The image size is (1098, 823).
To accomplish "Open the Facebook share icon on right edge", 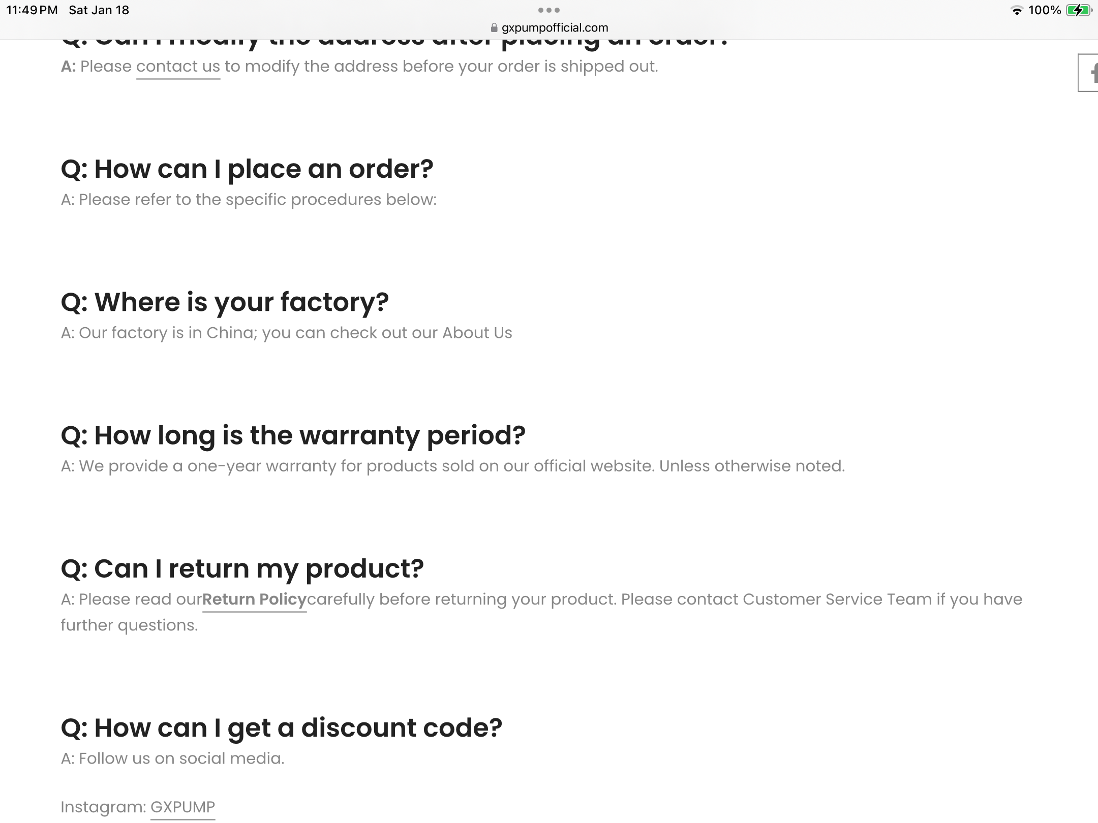I will tap(1088, 73).
